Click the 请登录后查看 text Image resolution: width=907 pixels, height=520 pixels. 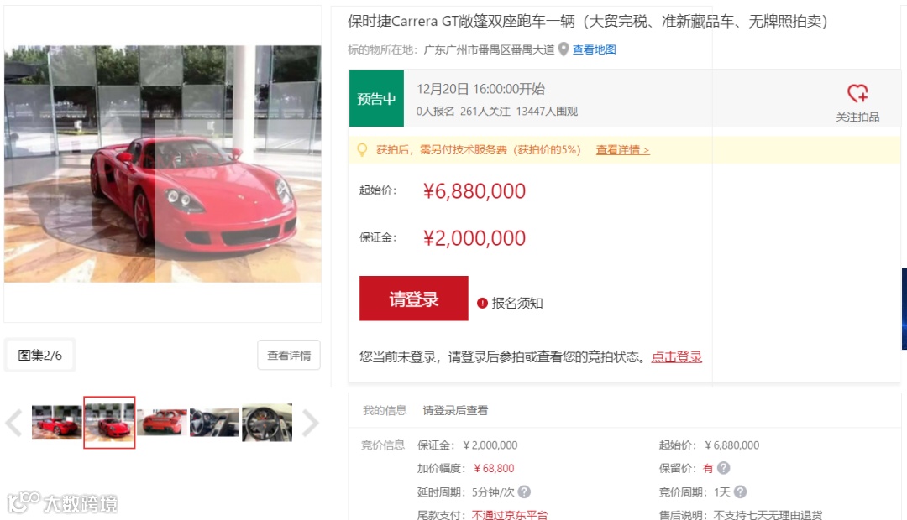coord(455,410)
